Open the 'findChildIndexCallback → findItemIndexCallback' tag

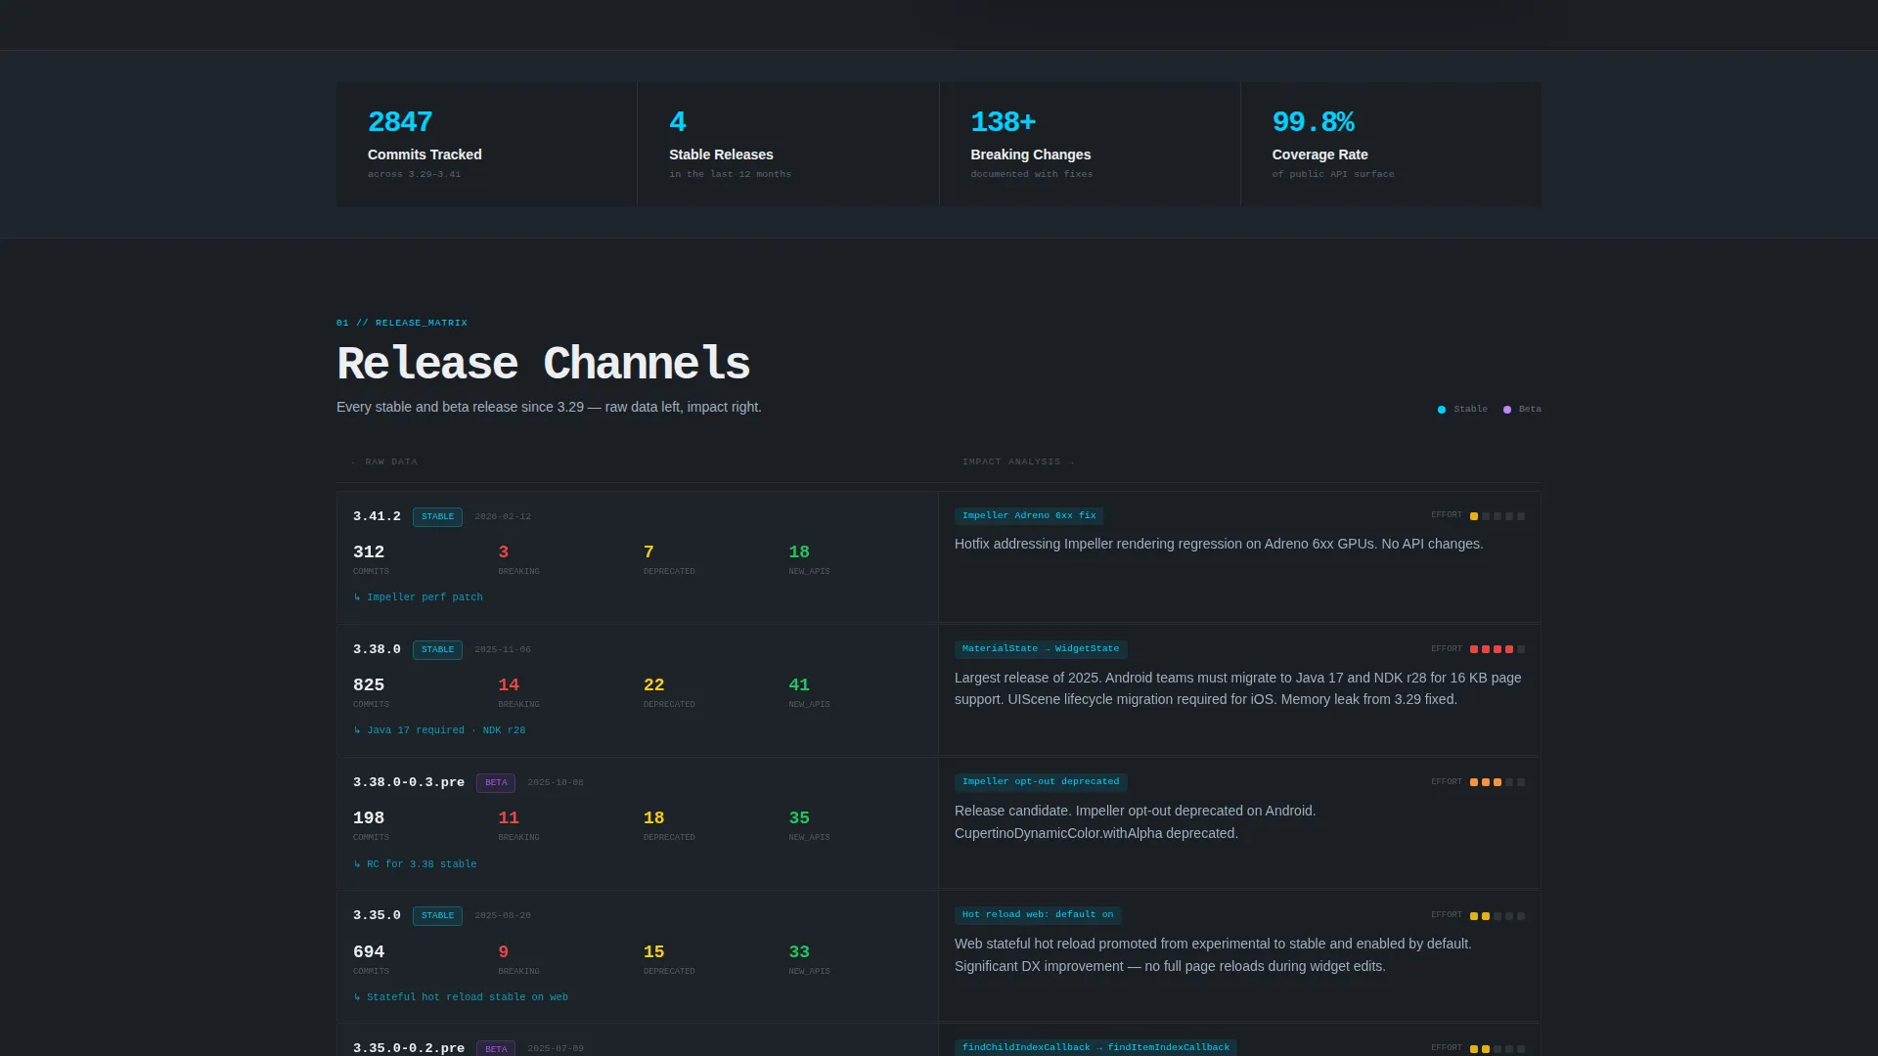1095,1047
